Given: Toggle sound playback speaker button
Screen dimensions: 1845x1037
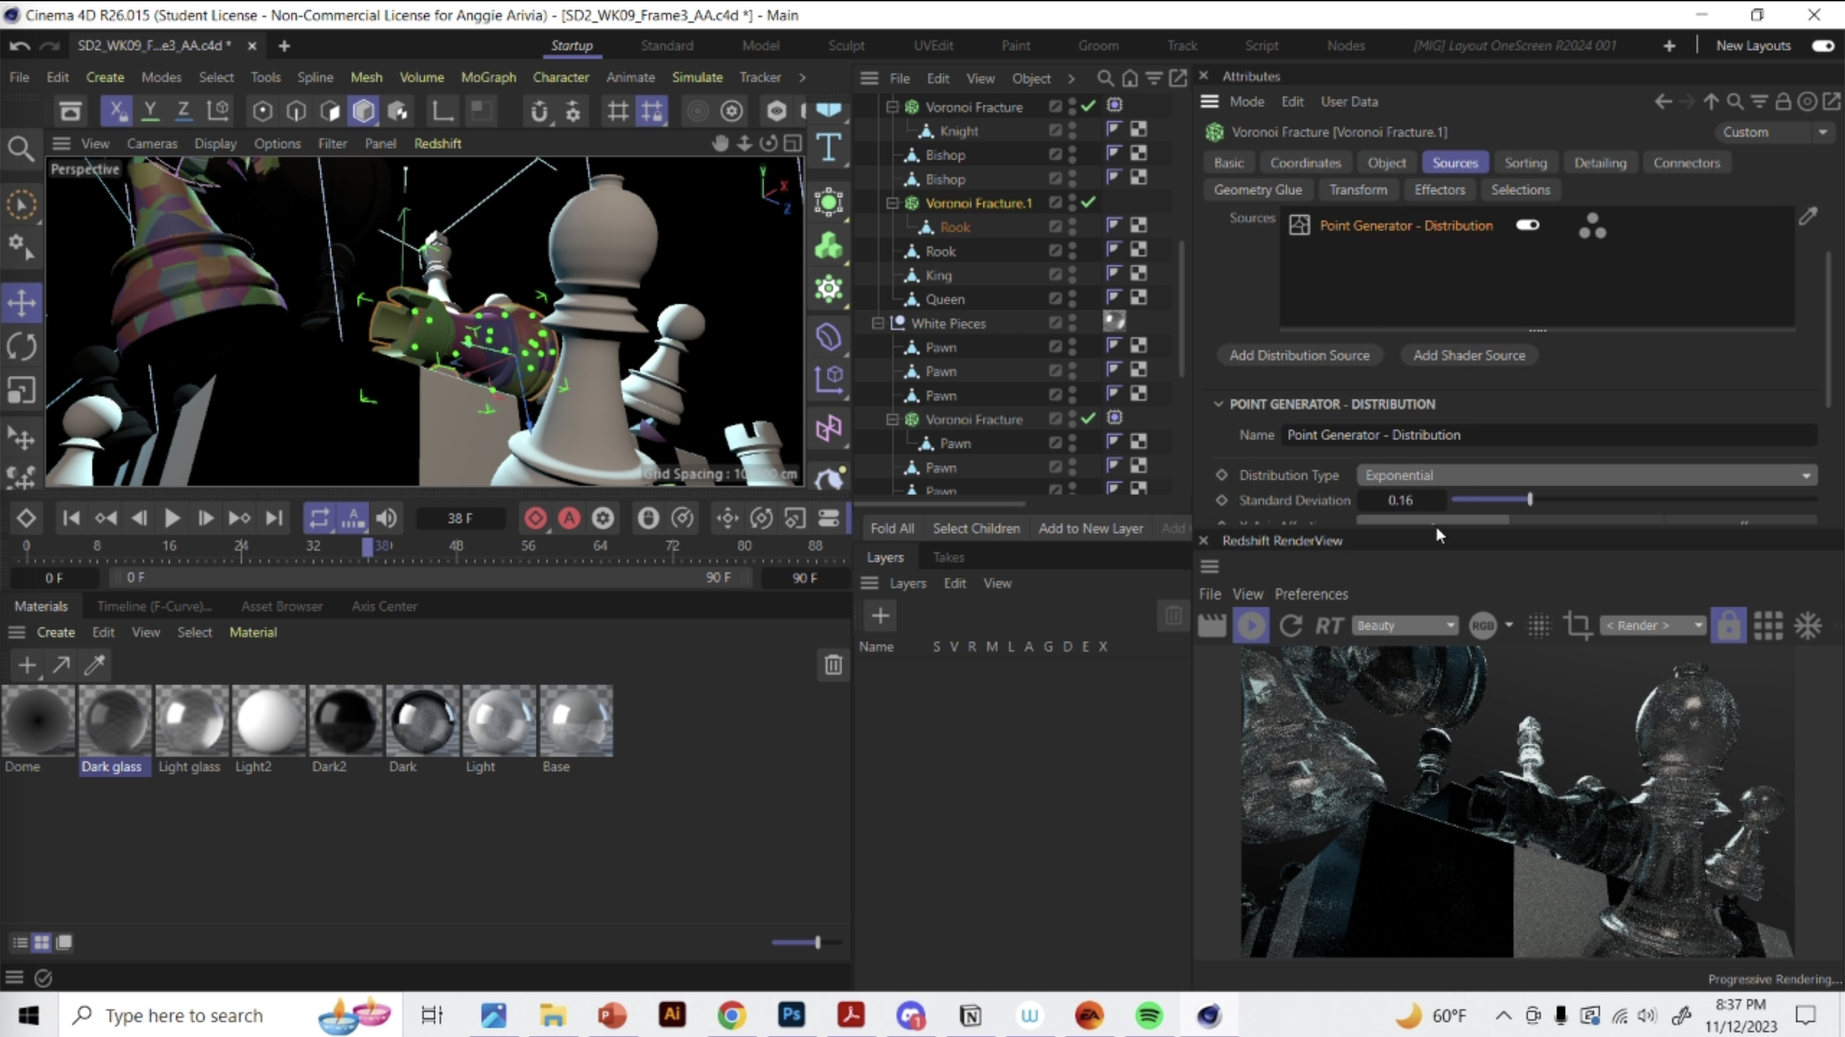Looking at the screenshot, I should pos(386,518).
